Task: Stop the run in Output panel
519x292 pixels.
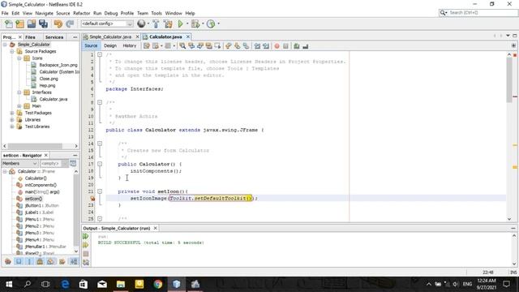Action: [86, 254]
